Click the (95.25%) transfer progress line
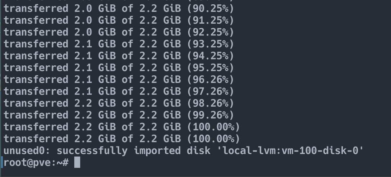 (x=118, y=67)
